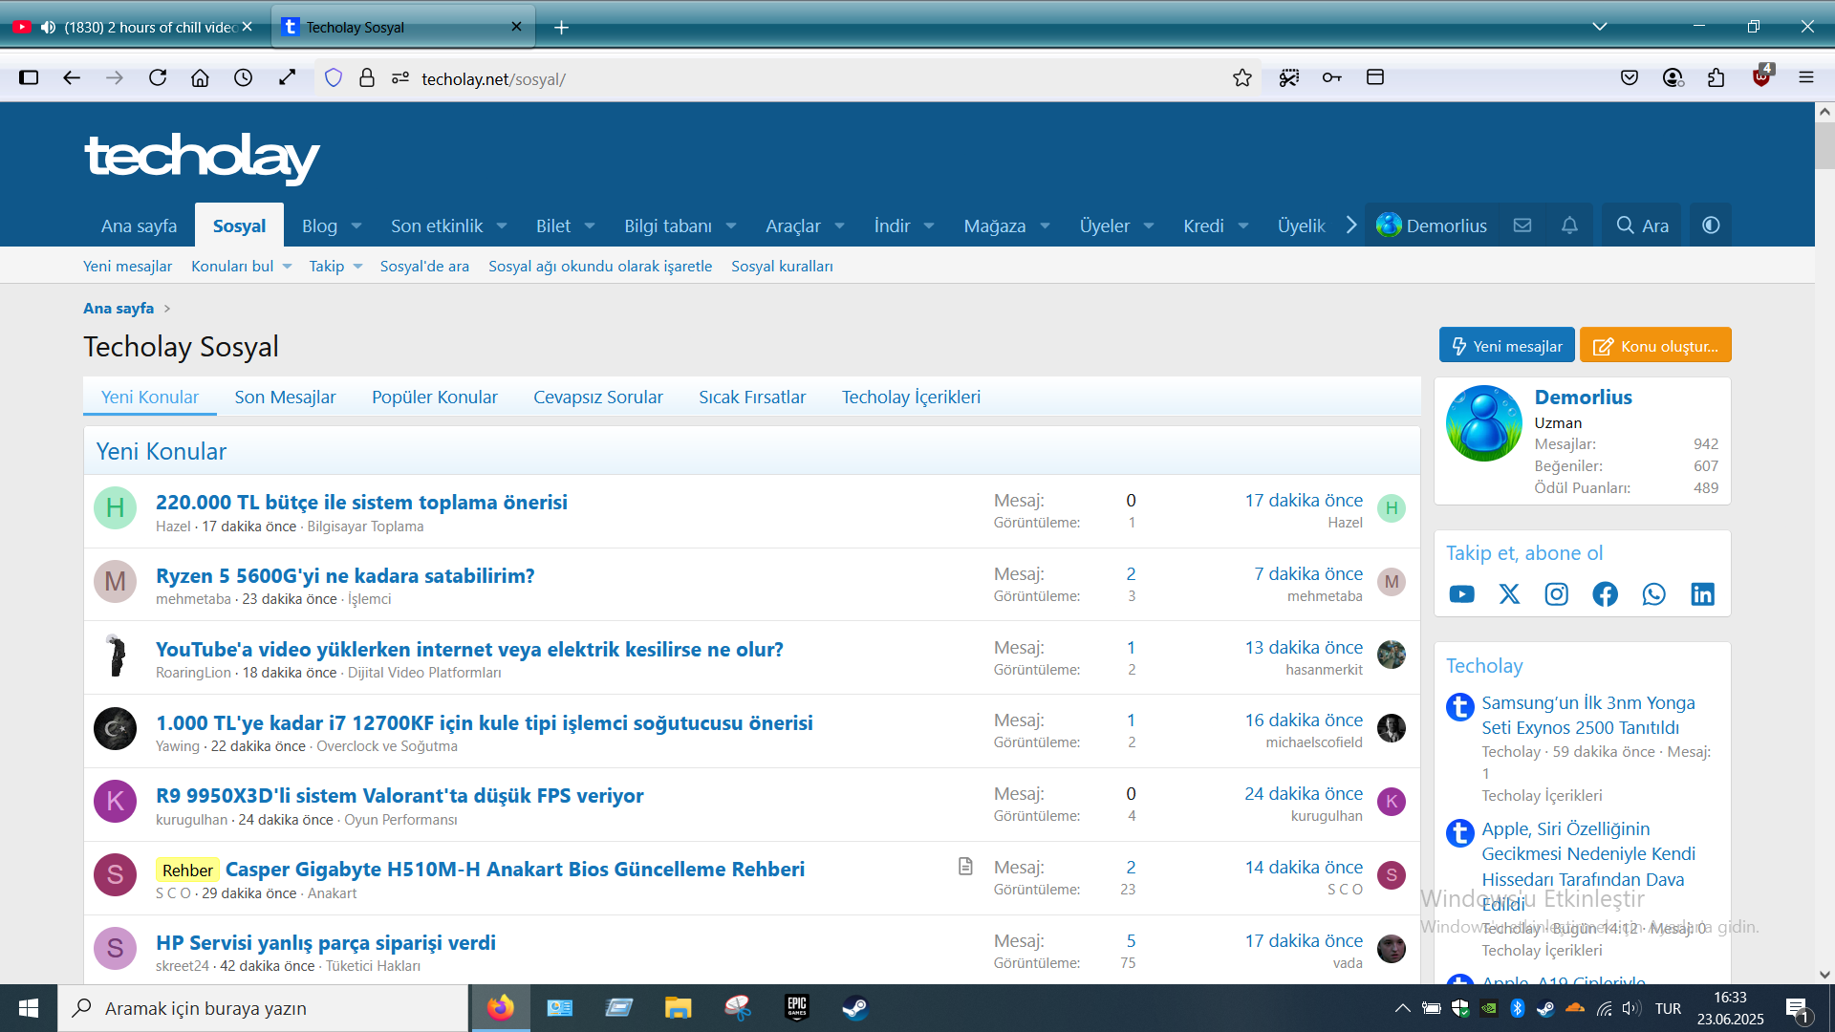The width and height of the screenshot is (1835, 1032).
Task: Open tracking protection shield icon
Action: (x=334, y=78)
